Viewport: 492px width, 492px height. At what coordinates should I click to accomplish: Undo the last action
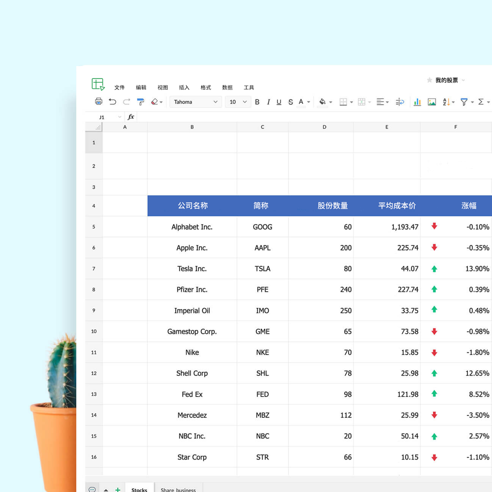pyautogui.click(x=112, y=102)
